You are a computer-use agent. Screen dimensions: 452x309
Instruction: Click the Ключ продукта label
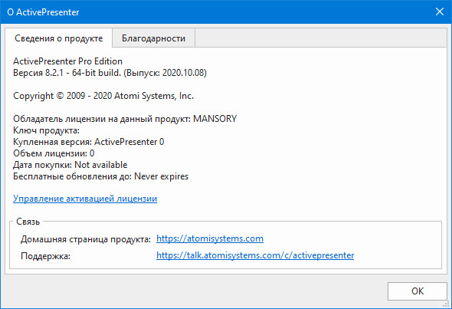coord(46,130)
